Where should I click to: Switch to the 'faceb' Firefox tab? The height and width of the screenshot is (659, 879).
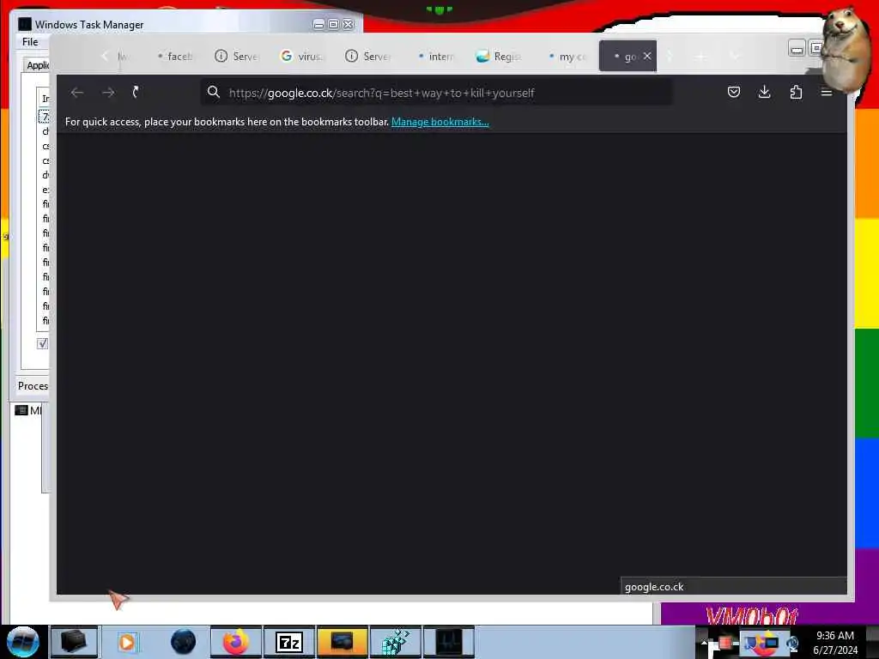pos(174,56)
